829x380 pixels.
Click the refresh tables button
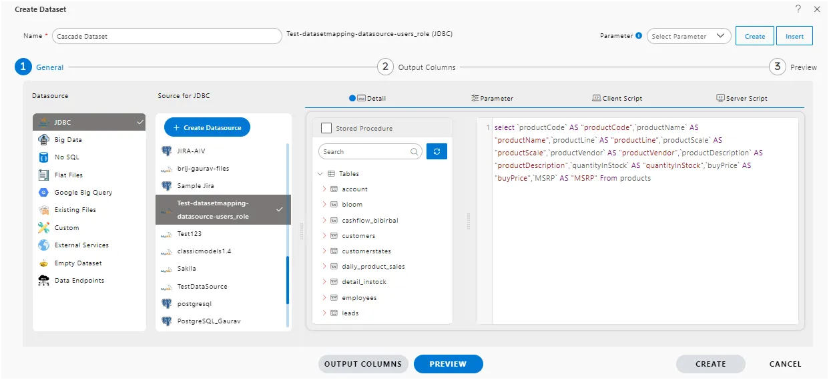(437, 151)
